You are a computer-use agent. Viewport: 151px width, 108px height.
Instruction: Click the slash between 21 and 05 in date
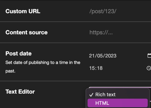(96, 56)
